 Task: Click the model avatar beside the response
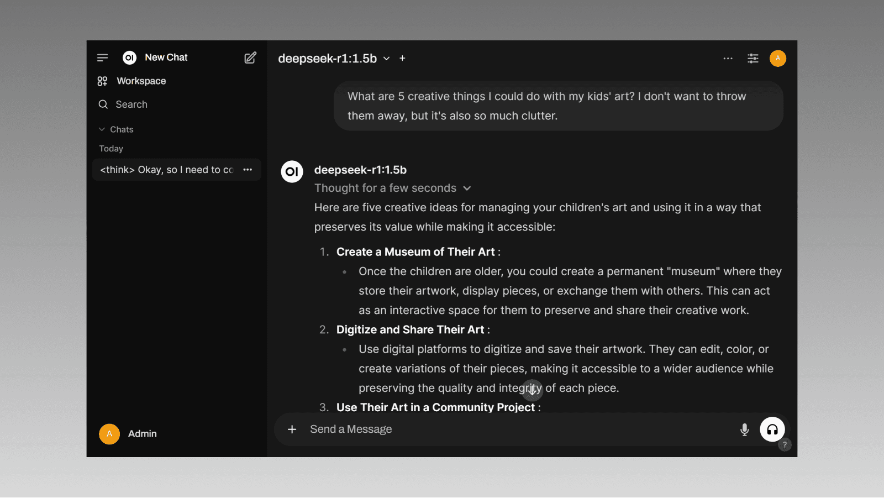292,171
